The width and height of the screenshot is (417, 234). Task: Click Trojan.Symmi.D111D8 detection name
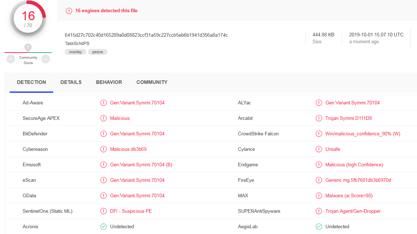point(348,118)
